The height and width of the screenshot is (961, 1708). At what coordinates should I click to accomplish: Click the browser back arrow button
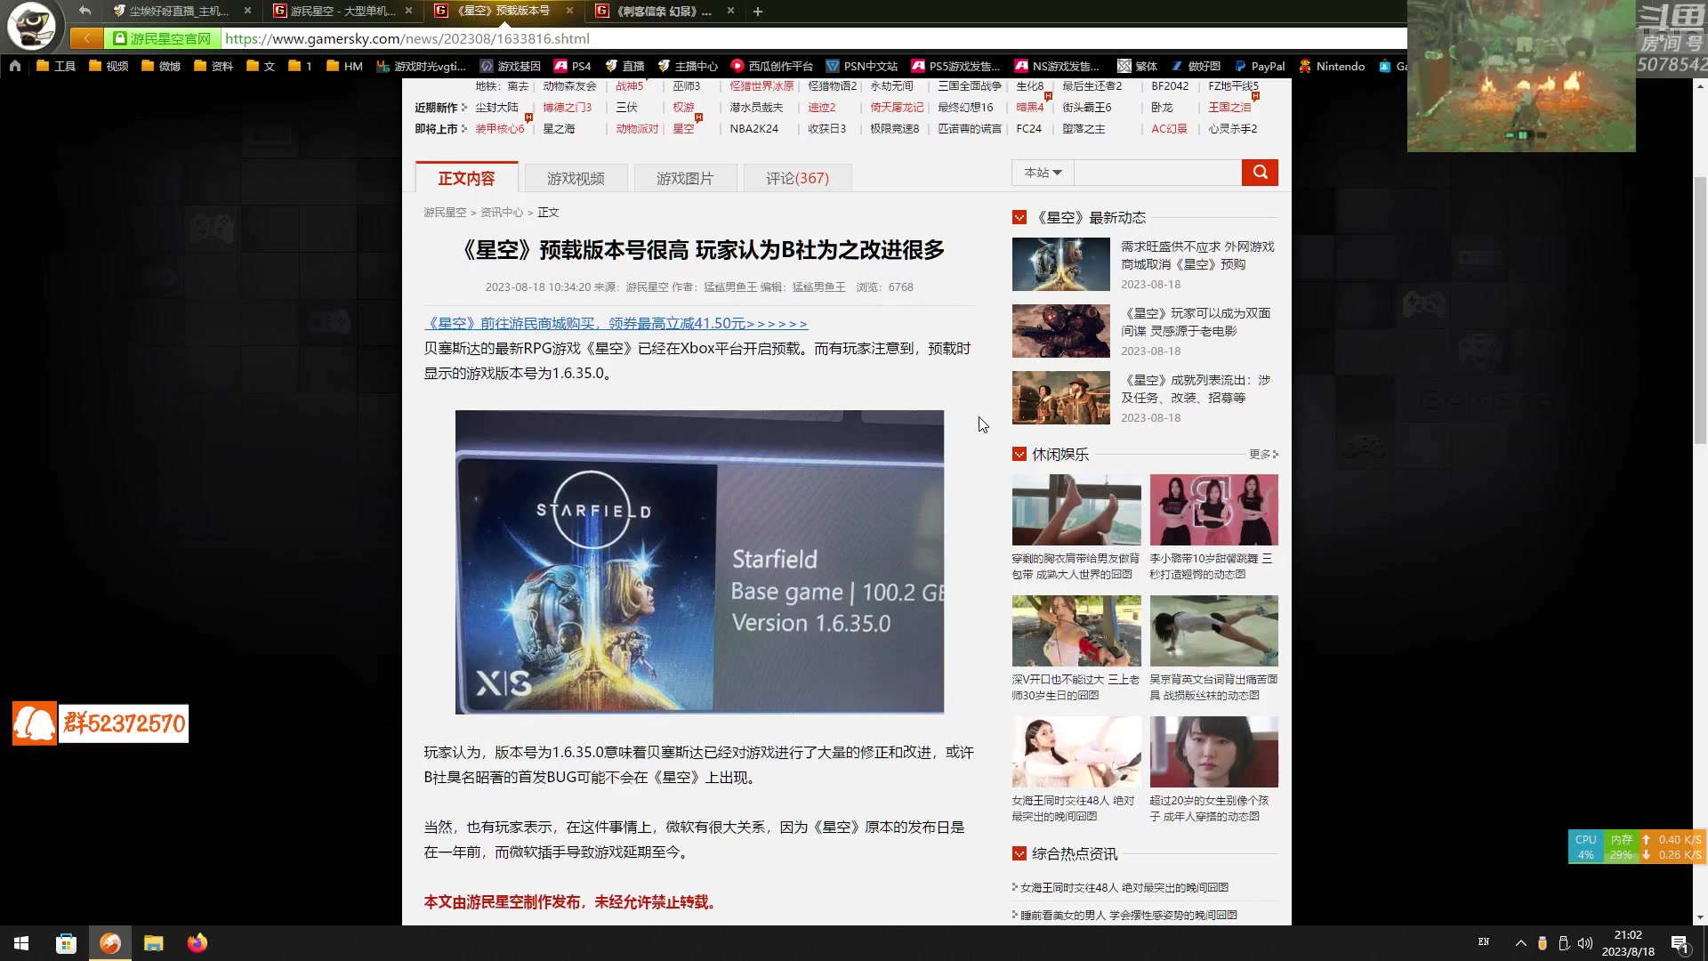pos(85,11)
